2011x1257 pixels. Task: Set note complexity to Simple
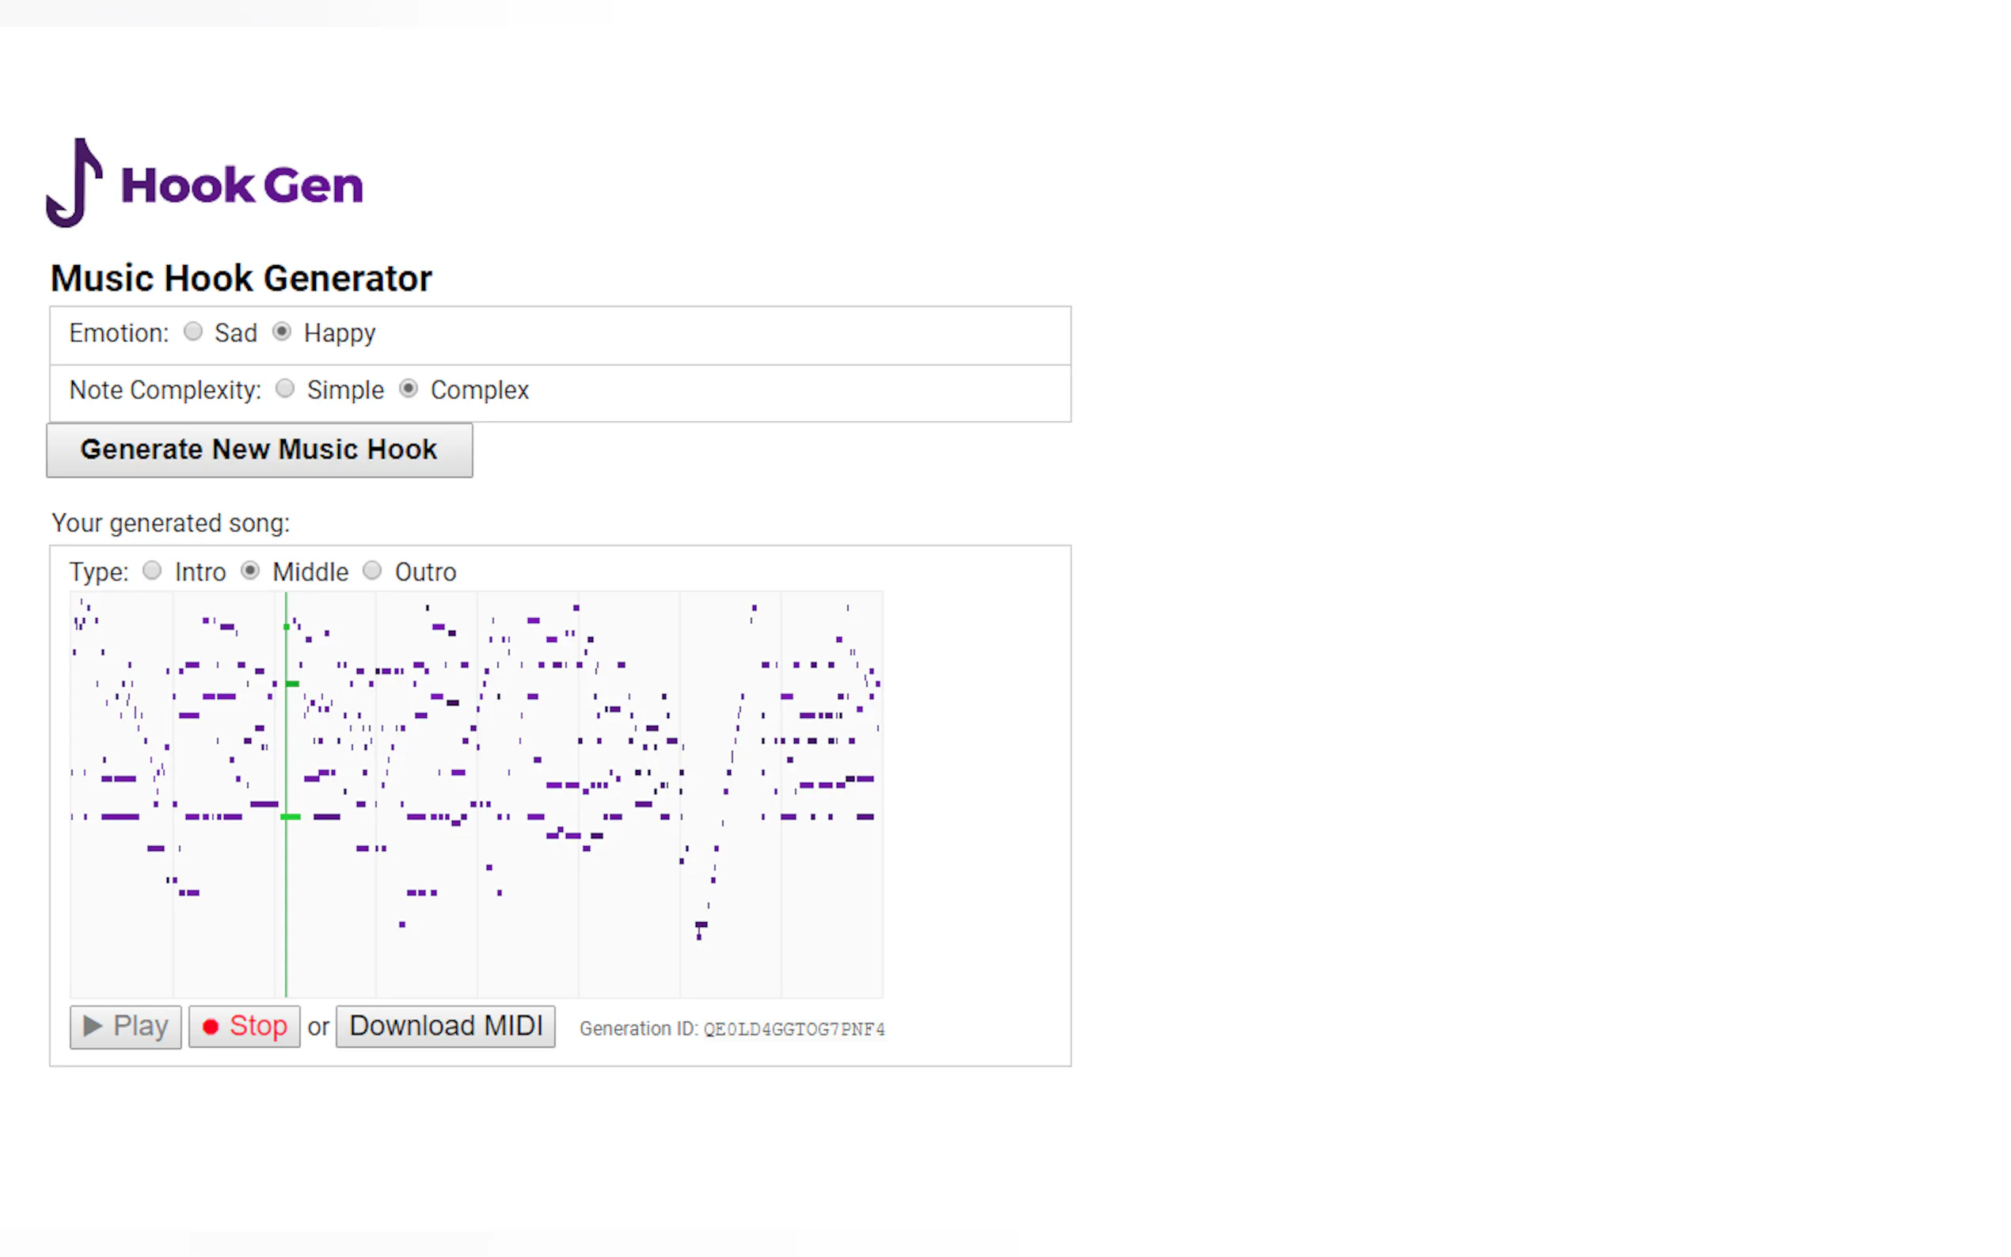click(285, 388)
